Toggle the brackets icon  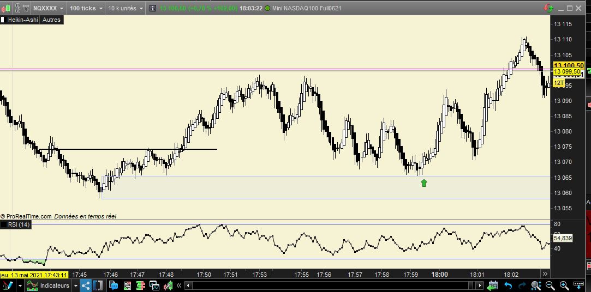click(x=97, y=285)
